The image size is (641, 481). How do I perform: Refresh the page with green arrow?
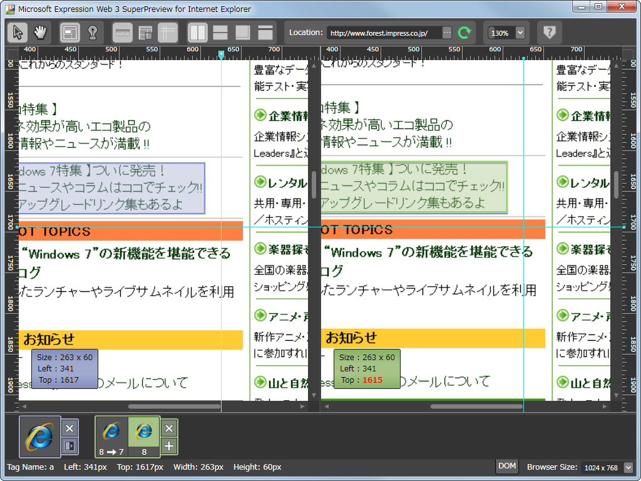click(464, 33)
